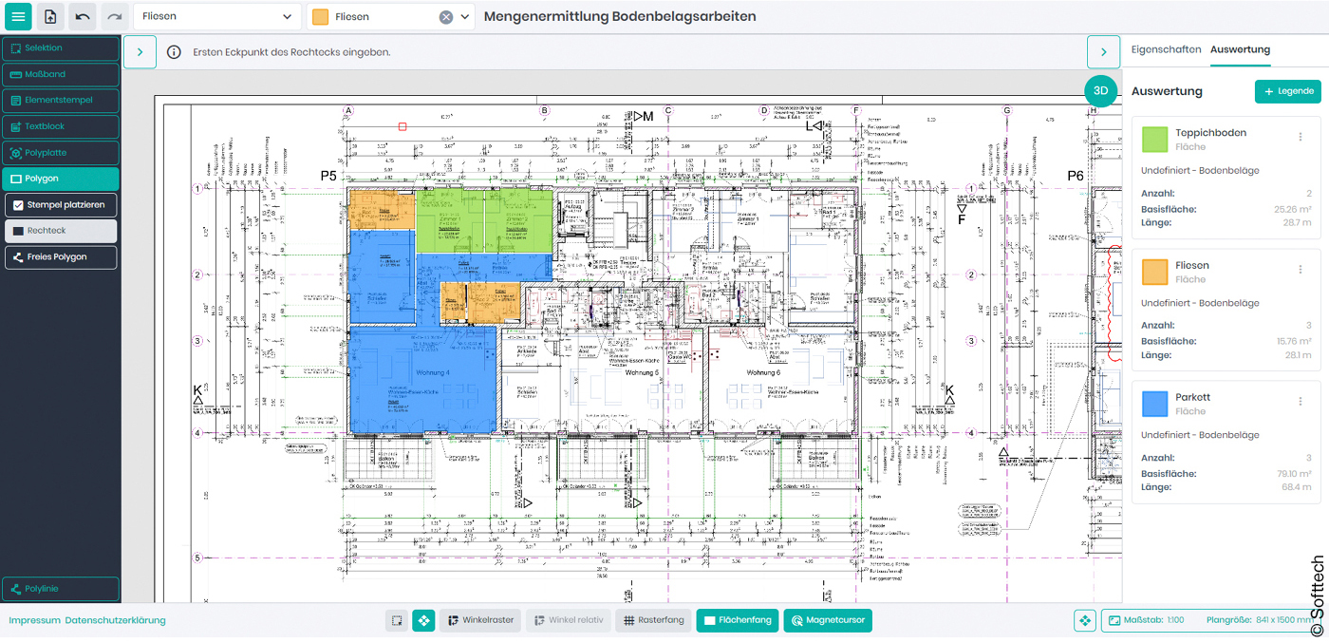Open the hamburger menu
The height and width of the screenshot is (643, 1329).
tap(18, 16)
